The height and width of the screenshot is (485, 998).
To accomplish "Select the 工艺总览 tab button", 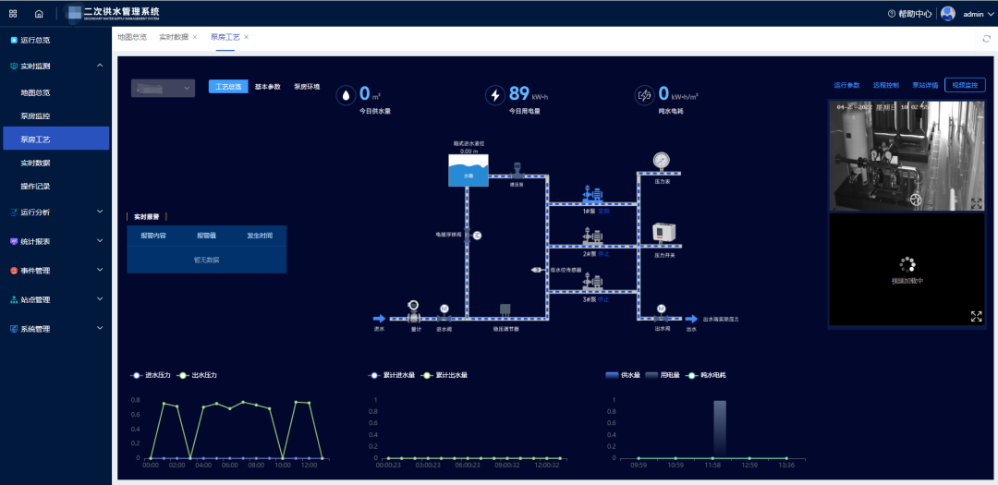I will tap(228, 87).
